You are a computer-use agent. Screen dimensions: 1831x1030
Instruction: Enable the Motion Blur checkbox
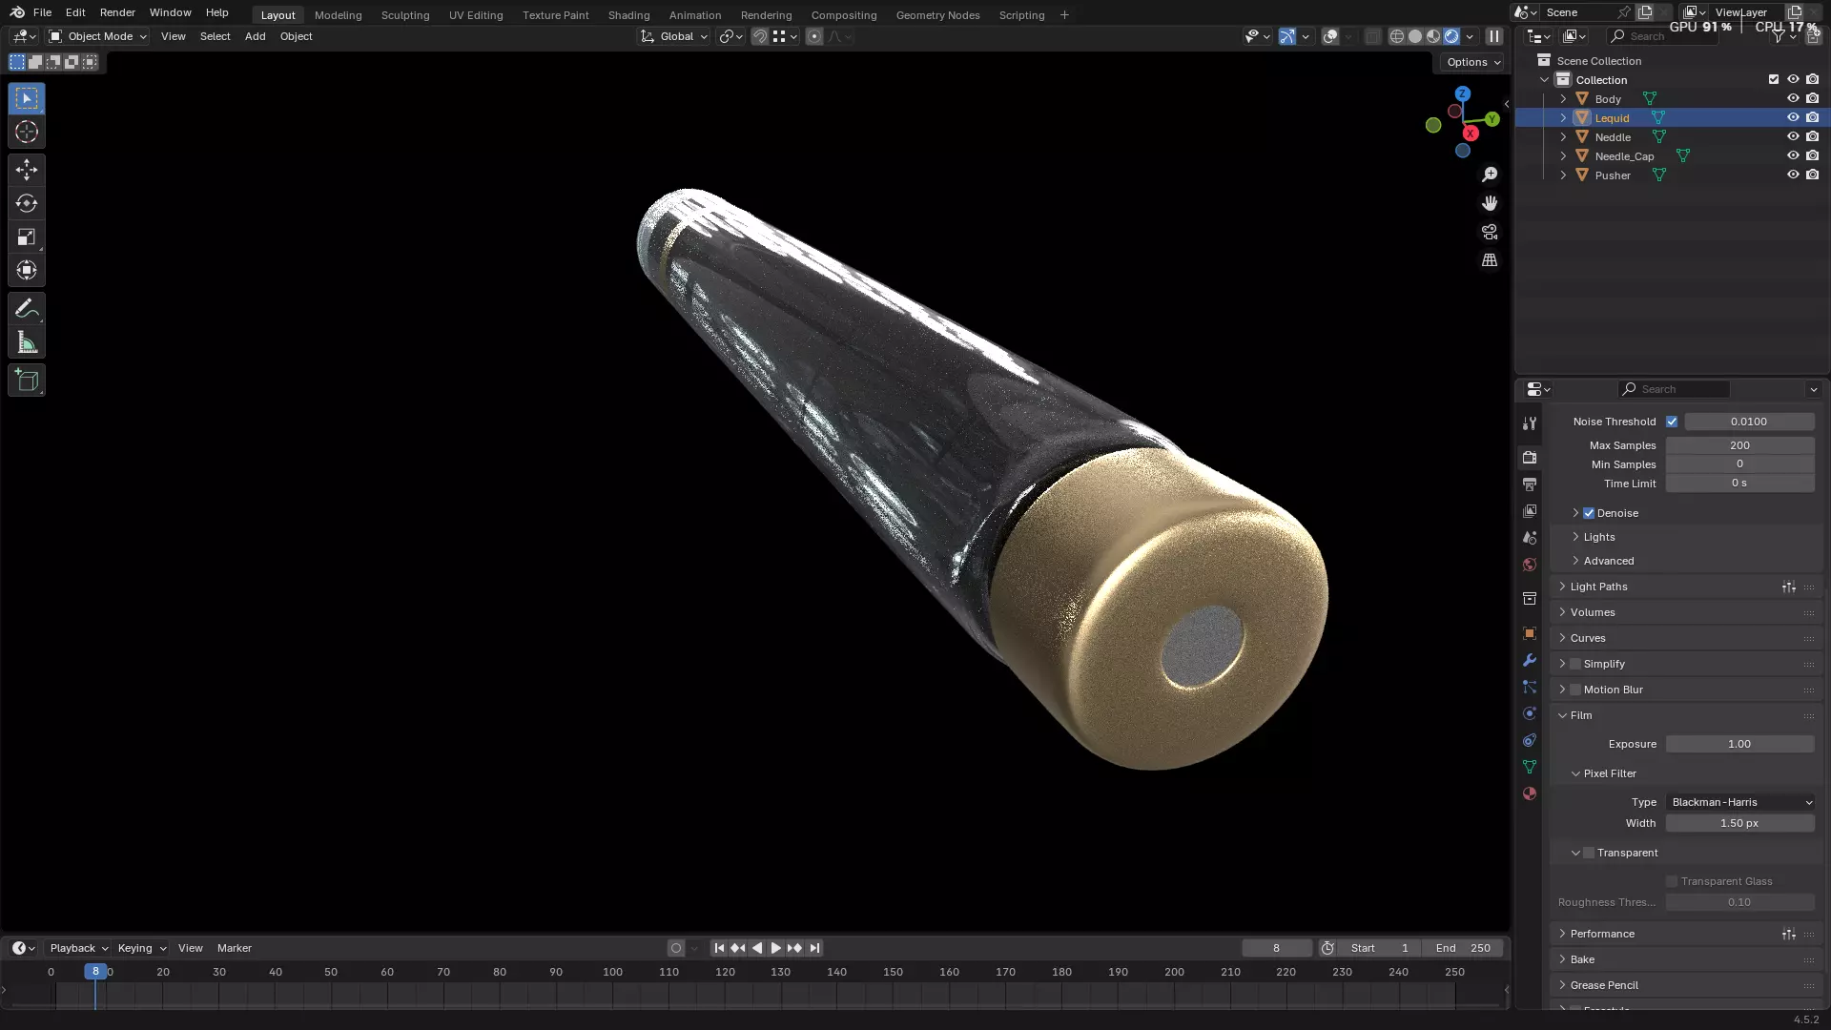point(1575,690)
